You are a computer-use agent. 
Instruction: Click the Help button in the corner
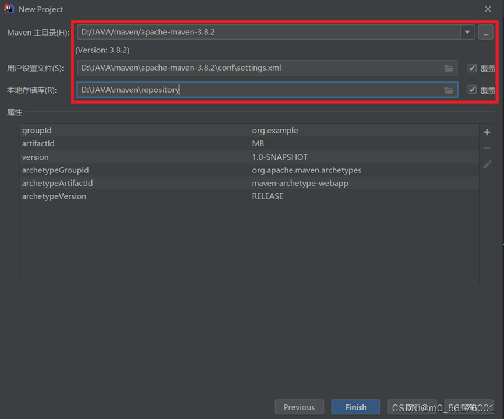[x=468, y=407]
